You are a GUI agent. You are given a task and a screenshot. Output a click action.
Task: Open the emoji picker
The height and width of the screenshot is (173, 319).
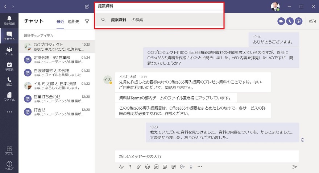pyautogui.click(x=148, y=167)
